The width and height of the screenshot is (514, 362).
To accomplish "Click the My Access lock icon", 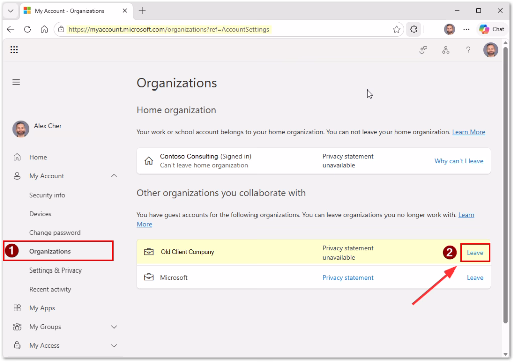I will coord(17,345).
